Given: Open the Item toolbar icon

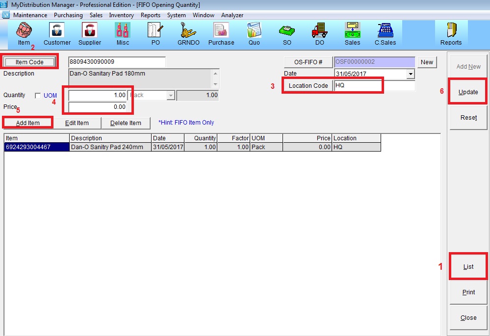Looking at the screenshot, I should pos(24,32).
